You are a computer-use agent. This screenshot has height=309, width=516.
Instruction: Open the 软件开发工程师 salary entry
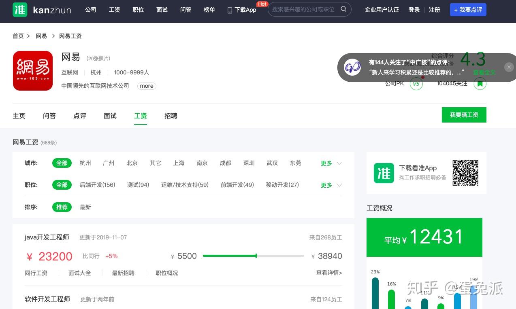(x=47, y=299)
